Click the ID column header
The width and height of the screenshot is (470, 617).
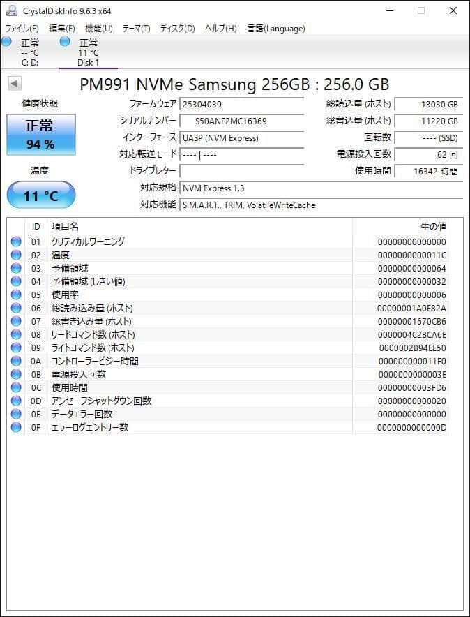36,227
